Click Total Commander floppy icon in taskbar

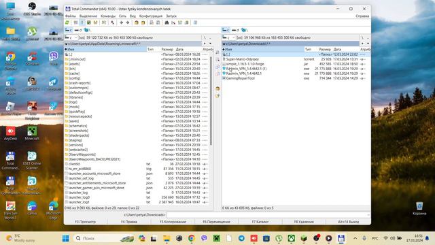tap(341, 238)
